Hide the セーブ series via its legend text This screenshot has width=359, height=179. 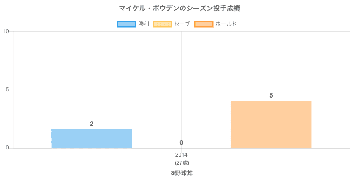182,24
